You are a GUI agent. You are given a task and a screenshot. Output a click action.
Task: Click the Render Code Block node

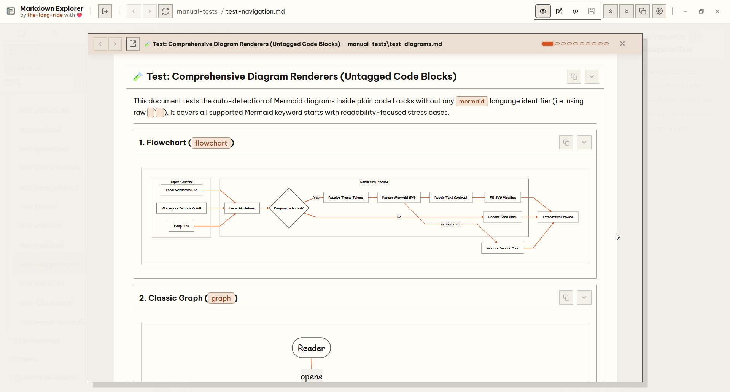click(x=503, y=217)
